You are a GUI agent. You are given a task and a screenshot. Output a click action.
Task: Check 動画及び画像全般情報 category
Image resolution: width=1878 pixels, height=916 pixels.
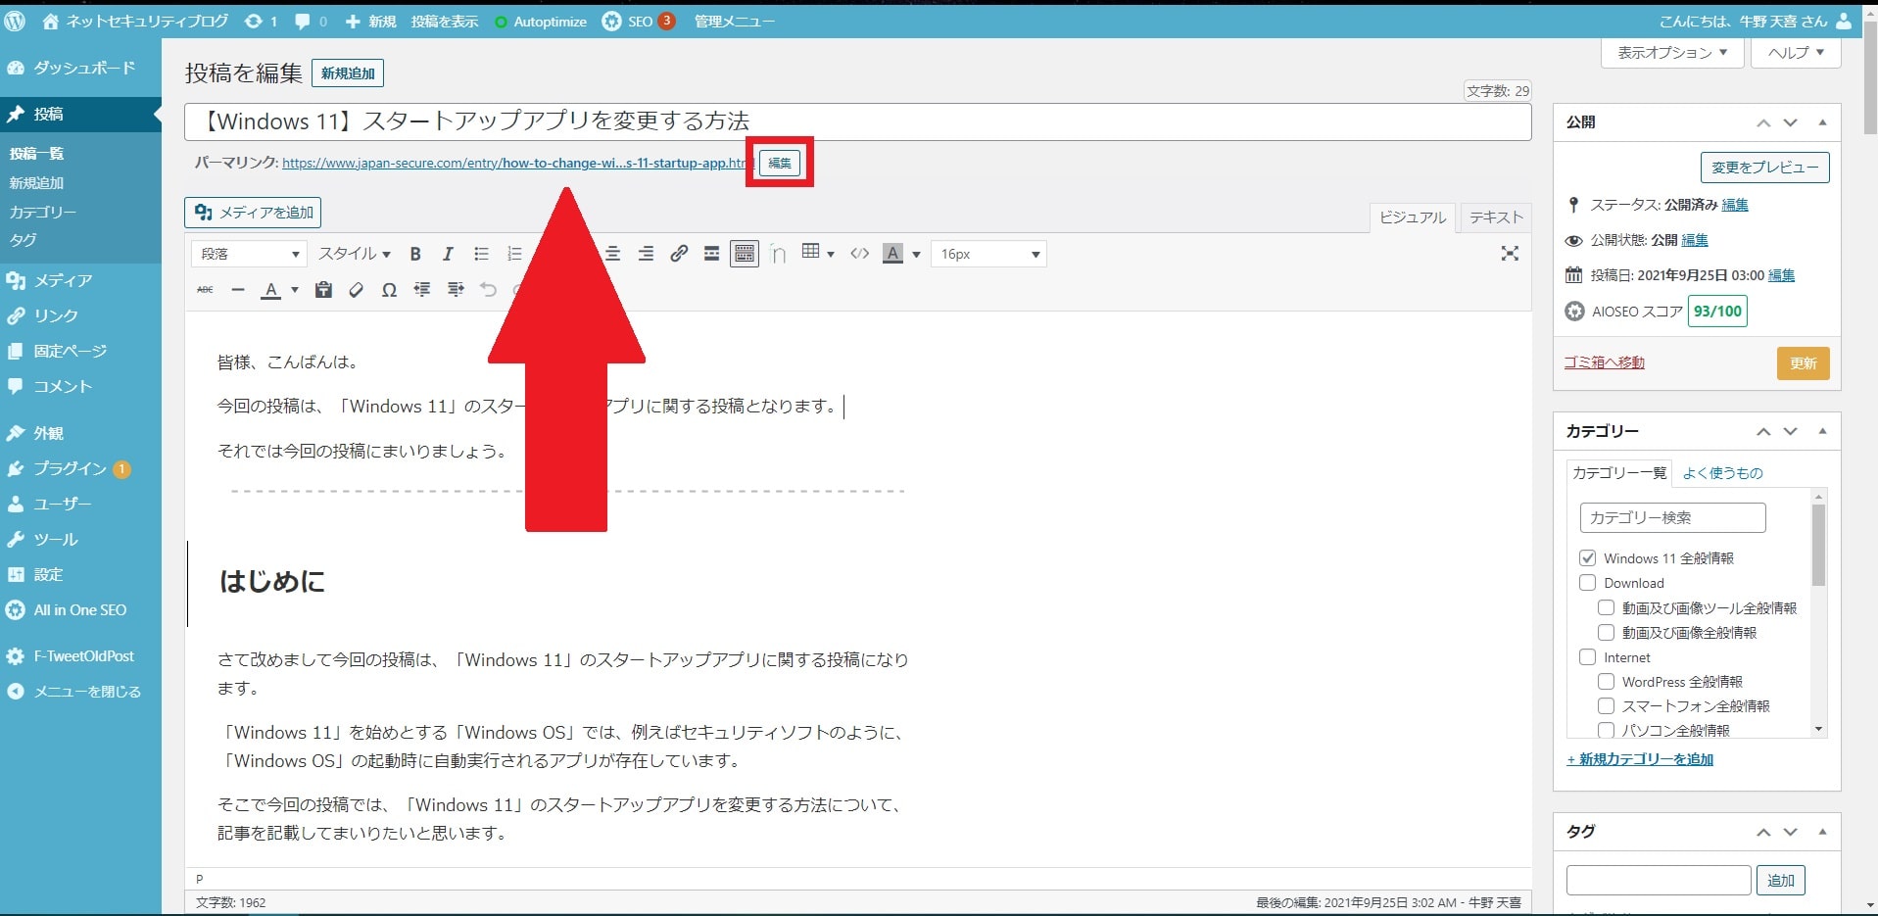pyautogui.click(x=1606, y=633)
